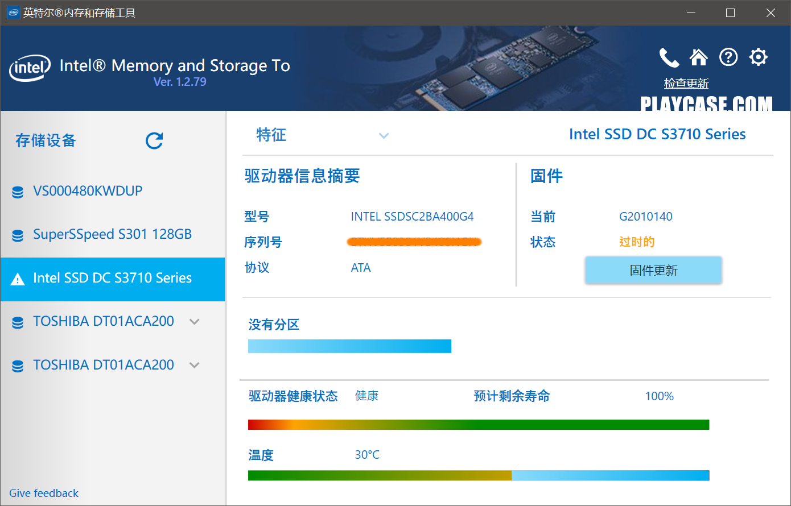Click the drive health status color bar

(478, 425)
